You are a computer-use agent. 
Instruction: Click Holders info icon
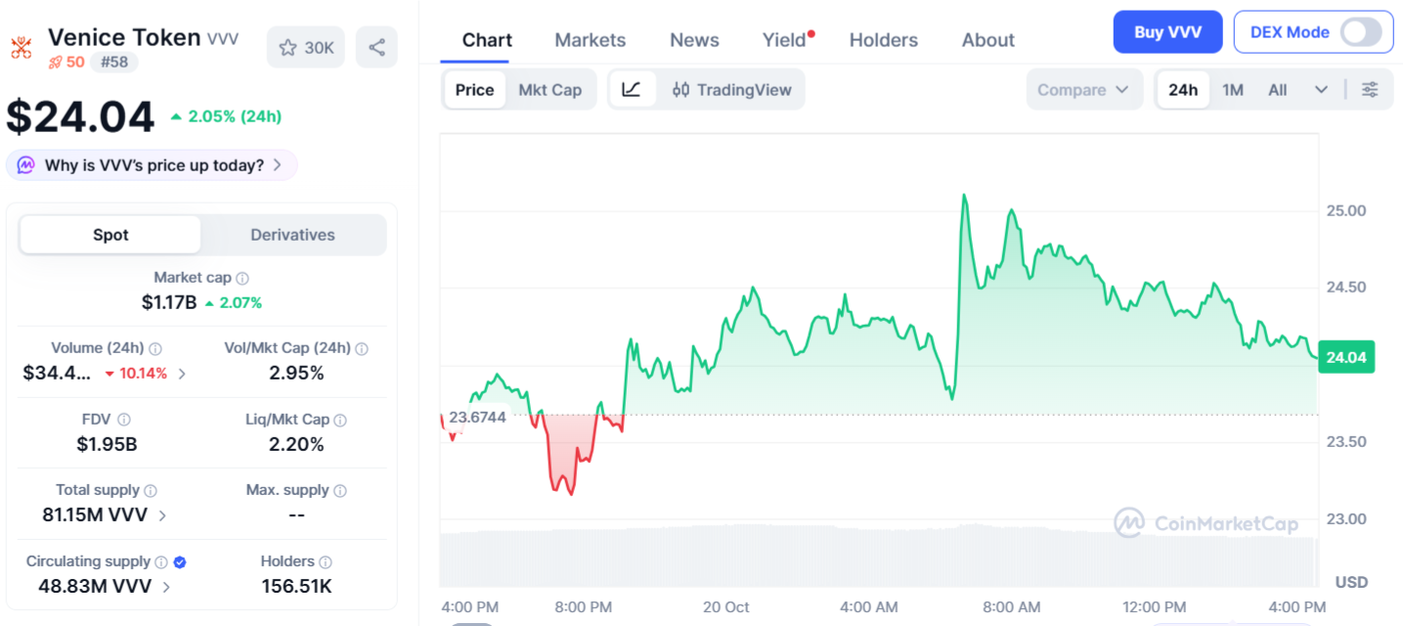point(326,562)
